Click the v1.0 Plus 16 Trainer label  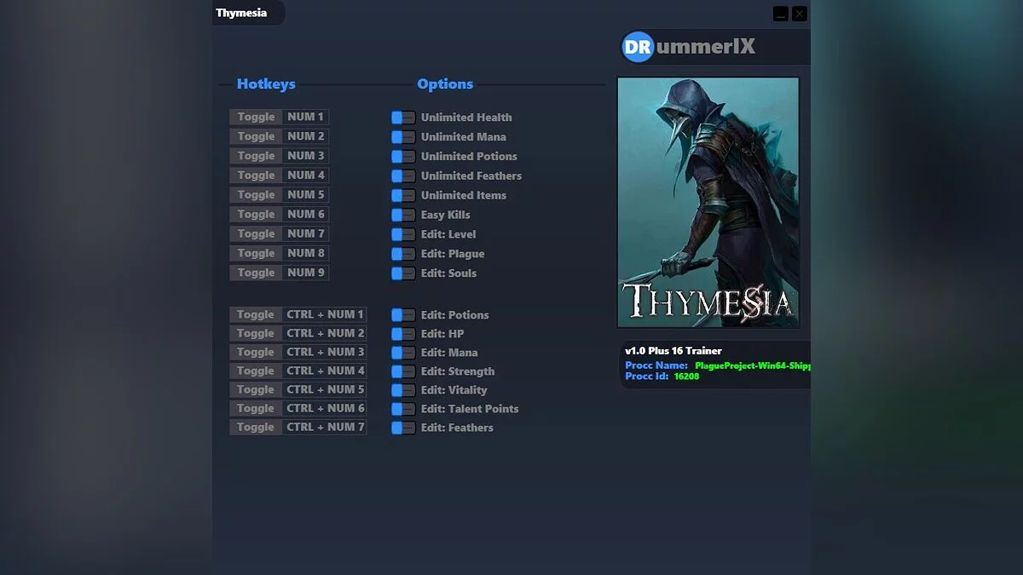pos(674,350)
